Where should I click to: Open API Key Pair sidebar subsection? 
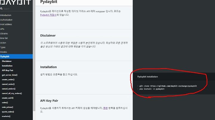pos(7,70)
